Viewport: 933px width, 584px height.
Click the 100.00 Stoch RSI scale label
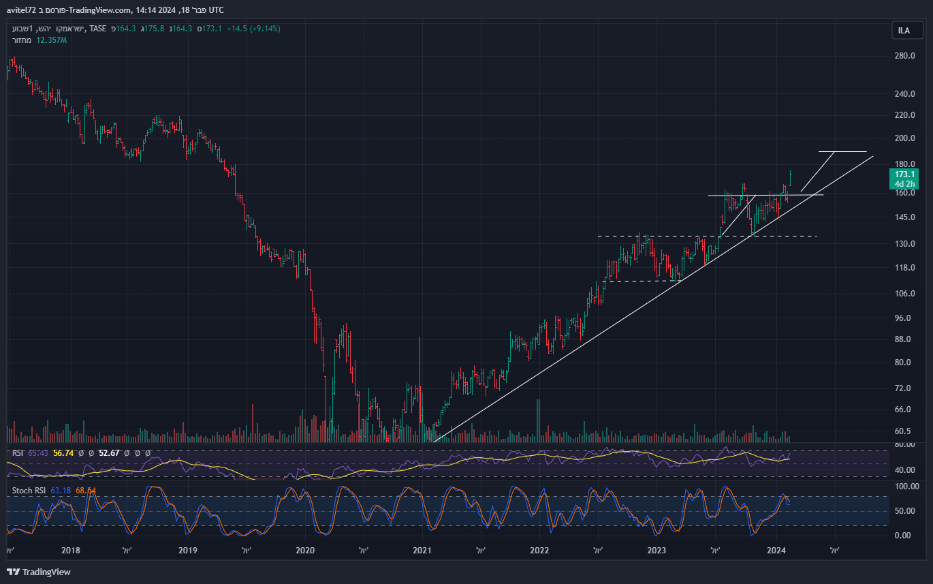[x=904, y=487]
